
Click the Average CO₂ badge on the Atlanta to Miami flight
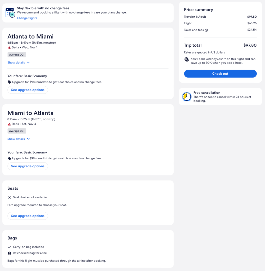[17, 55]
